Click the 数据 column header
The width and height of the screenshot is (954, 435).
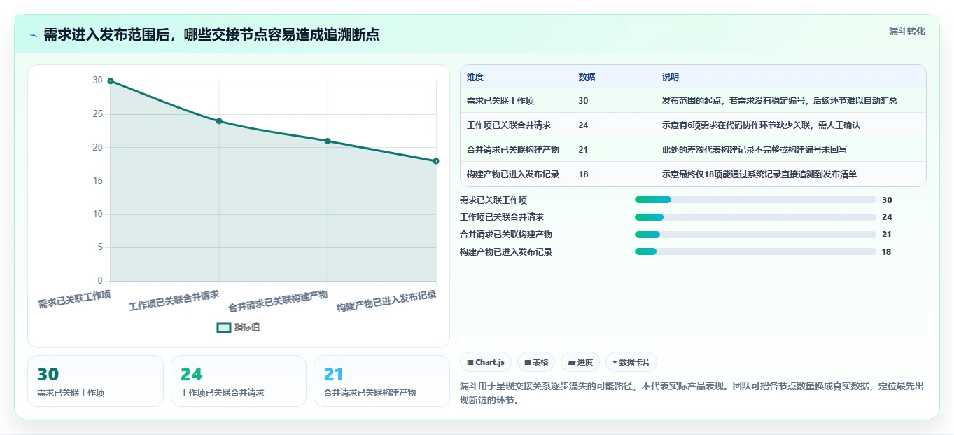(587, 77)
